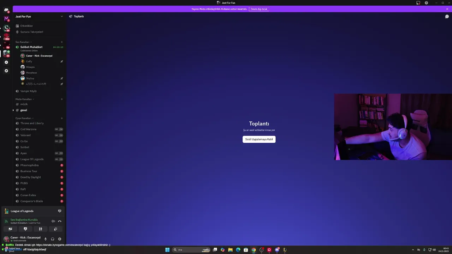The height and width of the screenshot is (254, 452).
Task: Expand Just For Fun server menu
Action: point(39,16)
